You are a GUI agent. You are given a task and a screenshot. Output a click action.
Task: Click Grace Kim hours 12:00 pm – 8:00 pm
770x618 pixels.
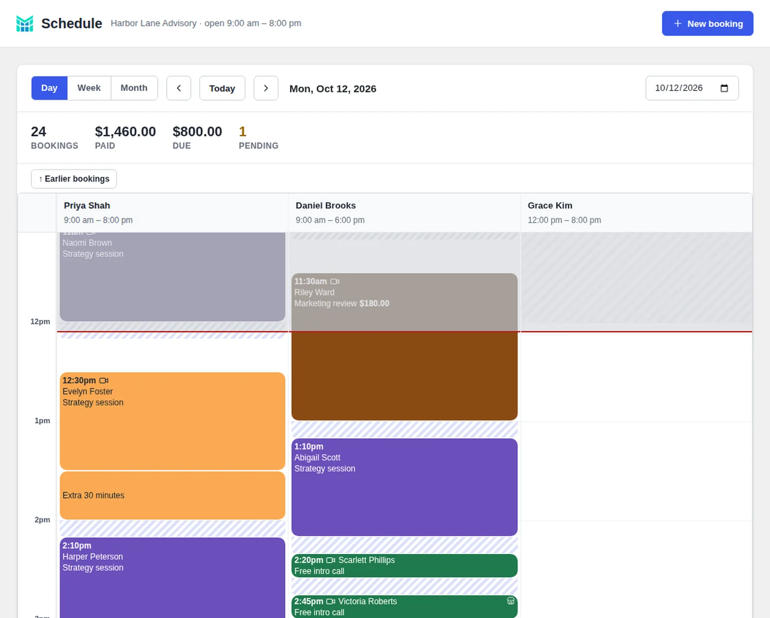564,220
